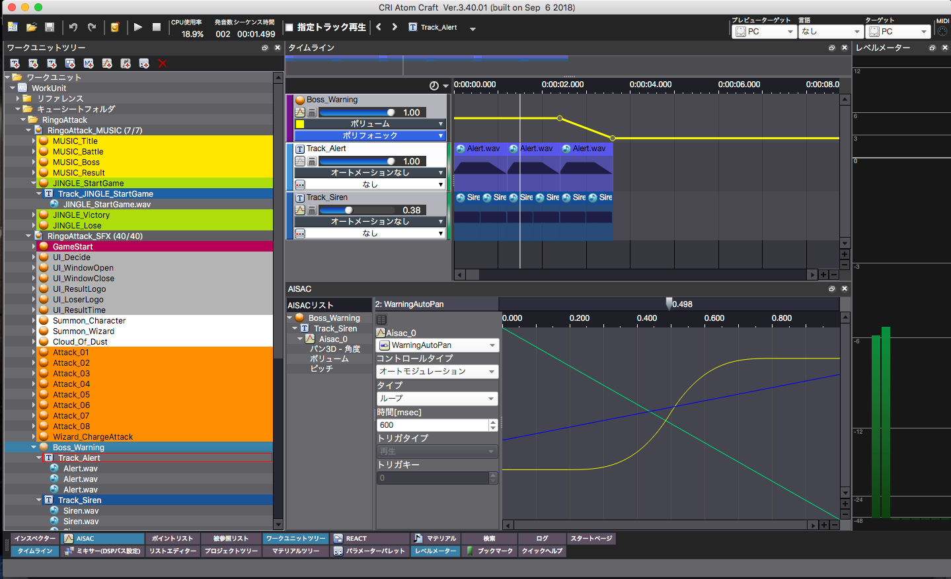Open the 言語 なし dropdown
Viewport: 951px width, 579px height.
[831, 32]
